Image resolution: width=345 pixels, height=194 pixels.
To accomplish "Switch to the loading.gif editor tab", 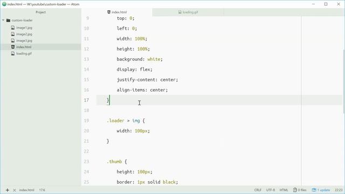I will [x=188, y=12].
